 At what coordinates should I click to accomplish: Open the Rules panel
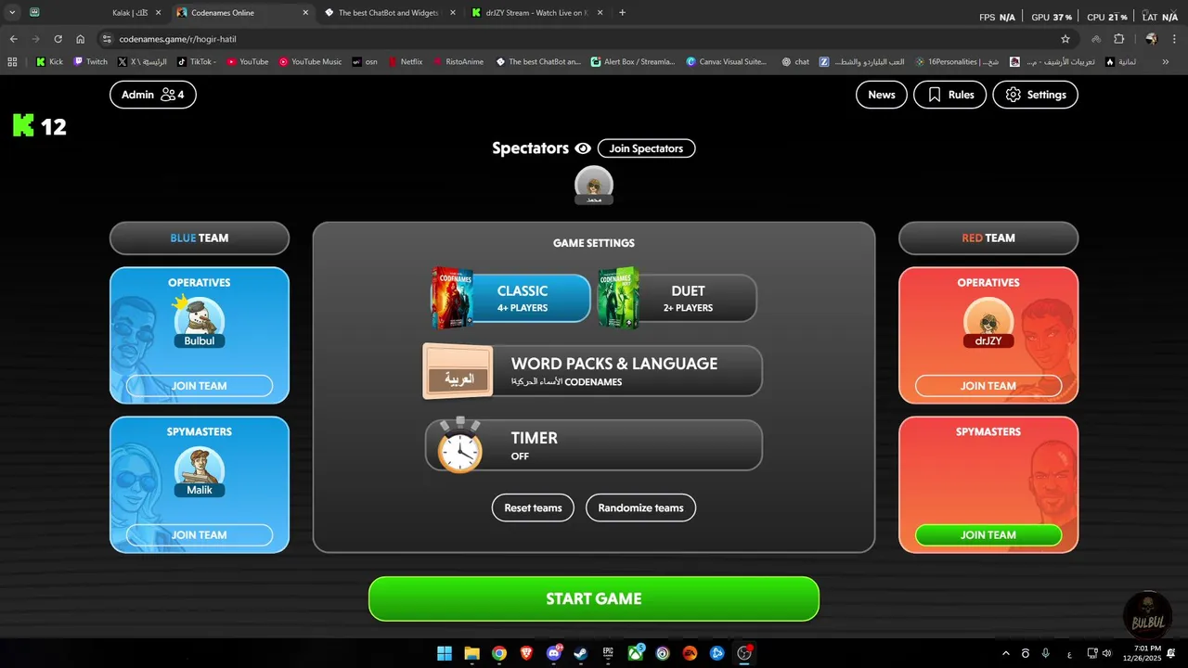pos(949,95)
